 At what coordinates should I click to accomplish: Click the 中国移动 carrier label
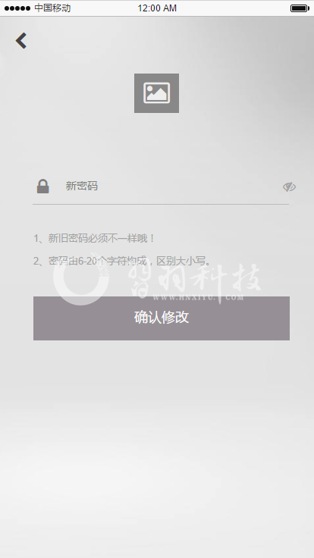coord(52,8)
